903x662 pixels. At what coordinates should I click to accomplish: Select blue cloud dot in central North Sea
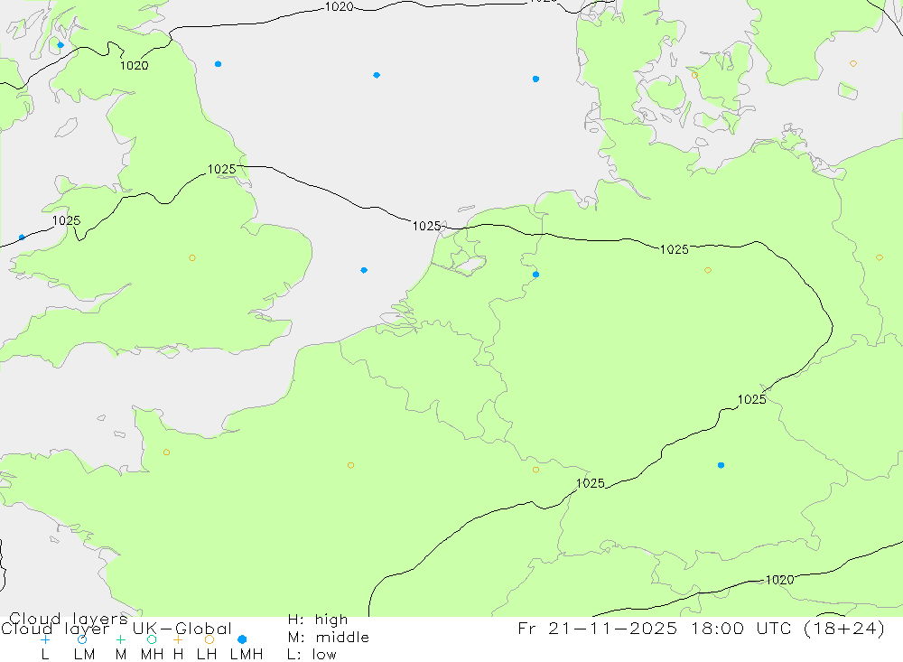coord(376,75)
